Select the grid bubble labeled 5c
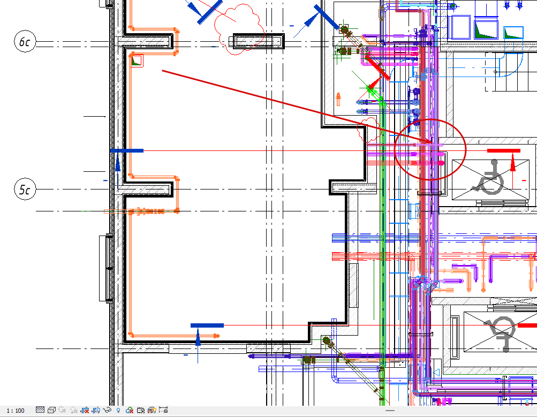 click(25, 189)
